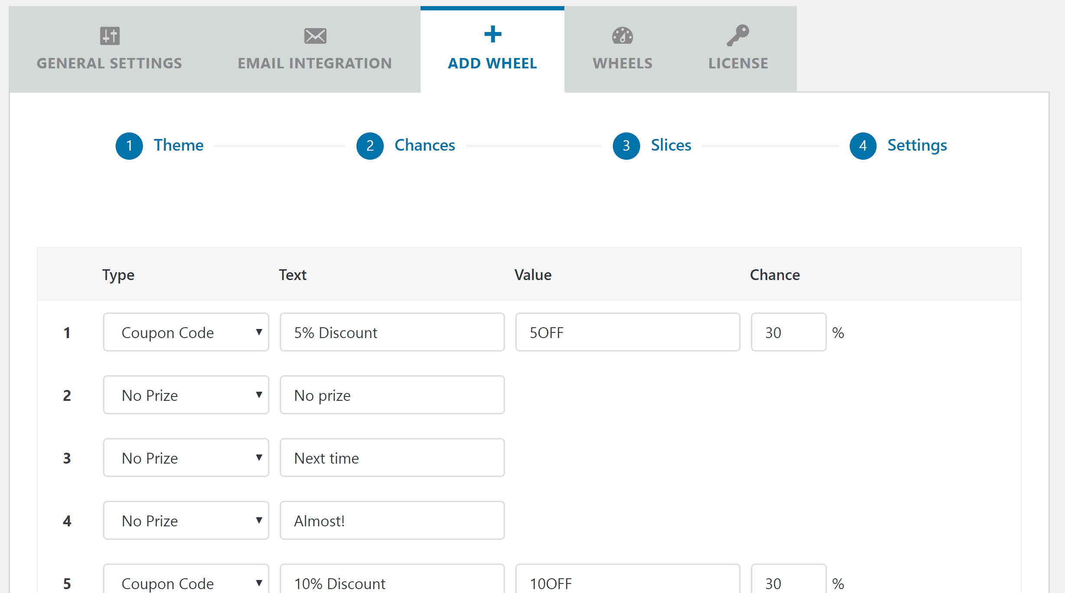Go to step 4 circle Settings
Viewport: 1065px width, 593px height.
tap(863, 146)
